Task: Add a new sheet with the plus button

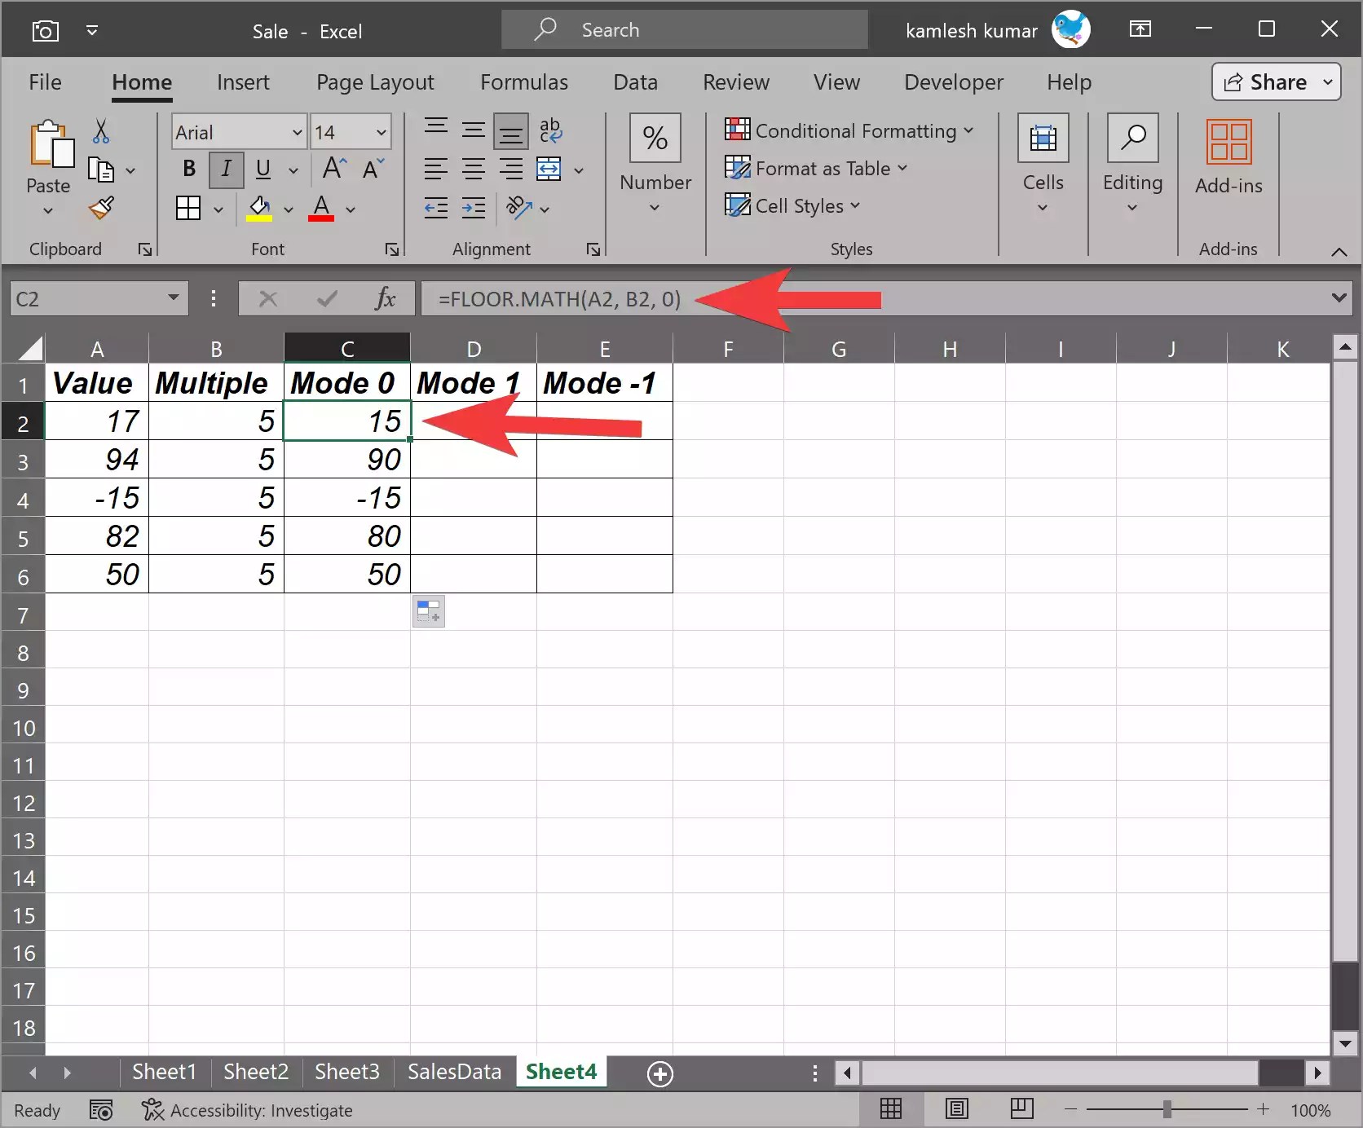Action: click(659, 1073)
